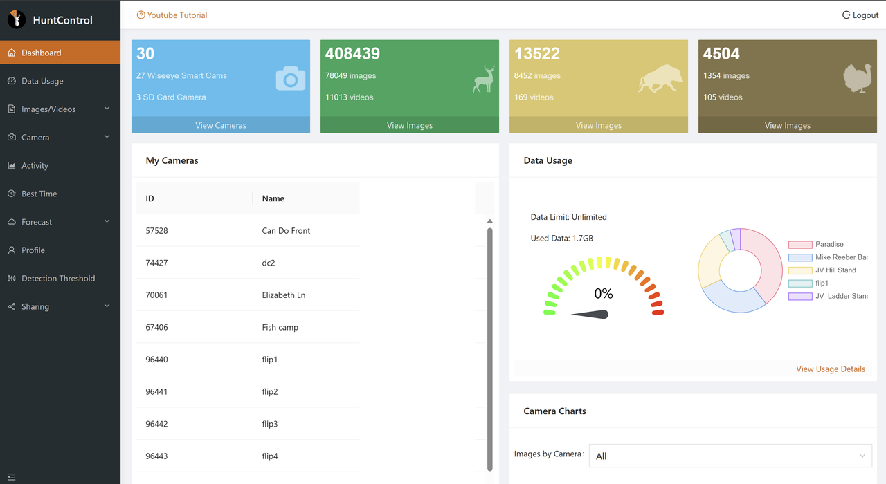This screenshot has height=484, width=886.
Task: Click scroll-up arrow of camera table
Action: (490, 221)
